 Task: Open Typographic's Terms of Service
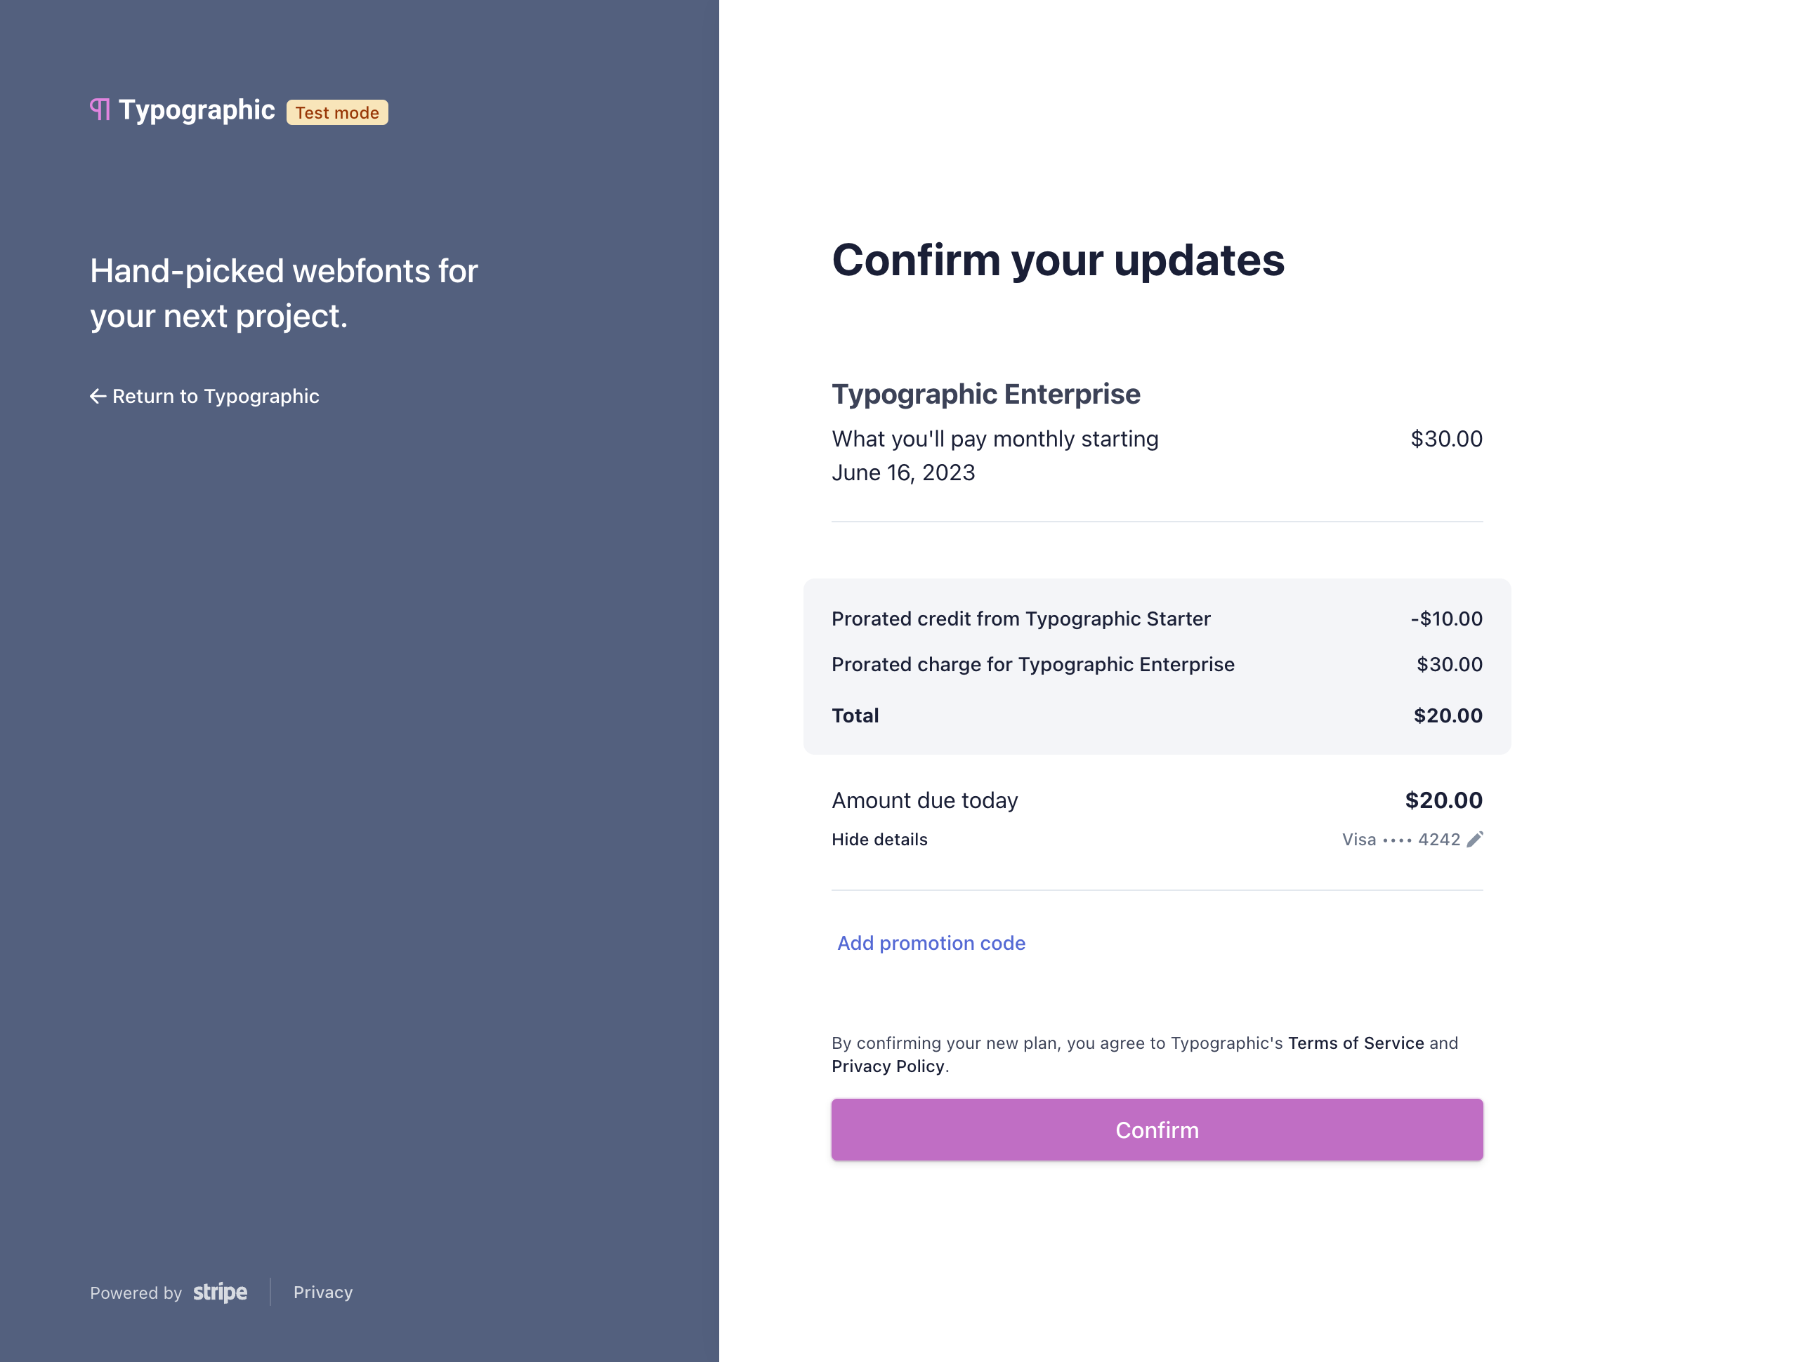pyautogui.click(x=1355, y=1043)
